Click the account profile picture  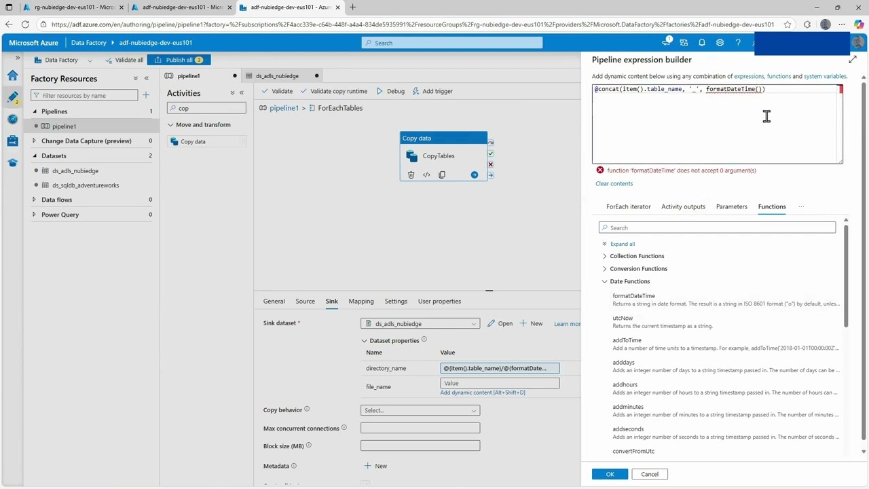click(858, 42)
